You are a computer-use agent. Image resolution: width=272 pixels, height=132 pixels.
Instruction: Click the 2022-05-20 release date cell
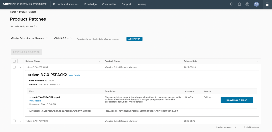[190, 67]
